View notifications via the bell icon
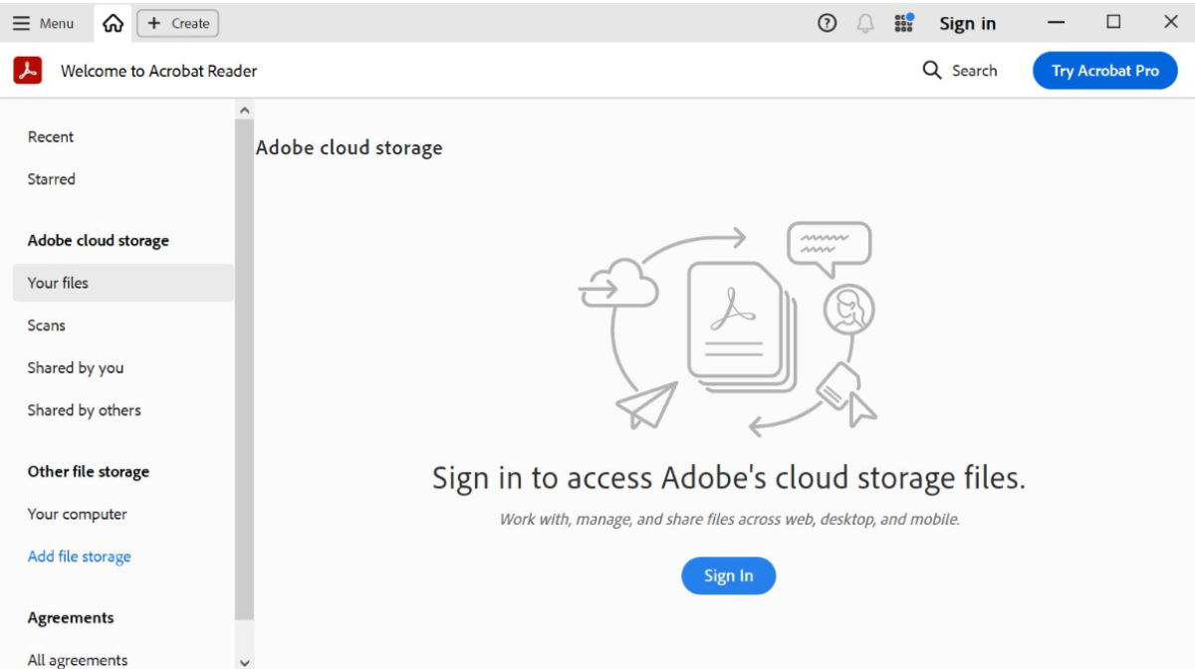 pos(864,23)
